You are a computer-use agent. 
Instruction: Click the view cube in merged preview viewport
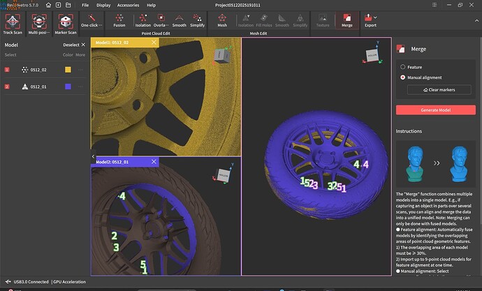(x=372, y=55)
